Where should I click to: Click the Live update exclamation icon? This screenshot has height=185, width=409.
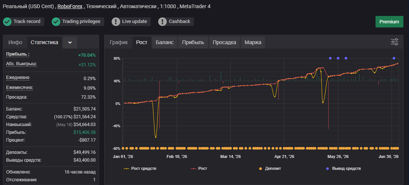pyautogui.click(x=116, y=22)
